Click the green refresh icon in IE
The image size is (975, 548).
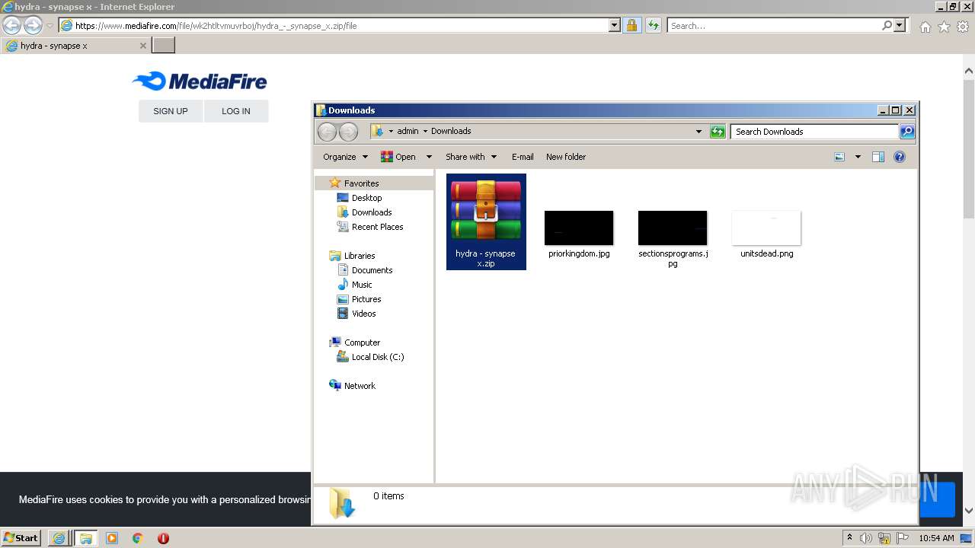point(653,25)
